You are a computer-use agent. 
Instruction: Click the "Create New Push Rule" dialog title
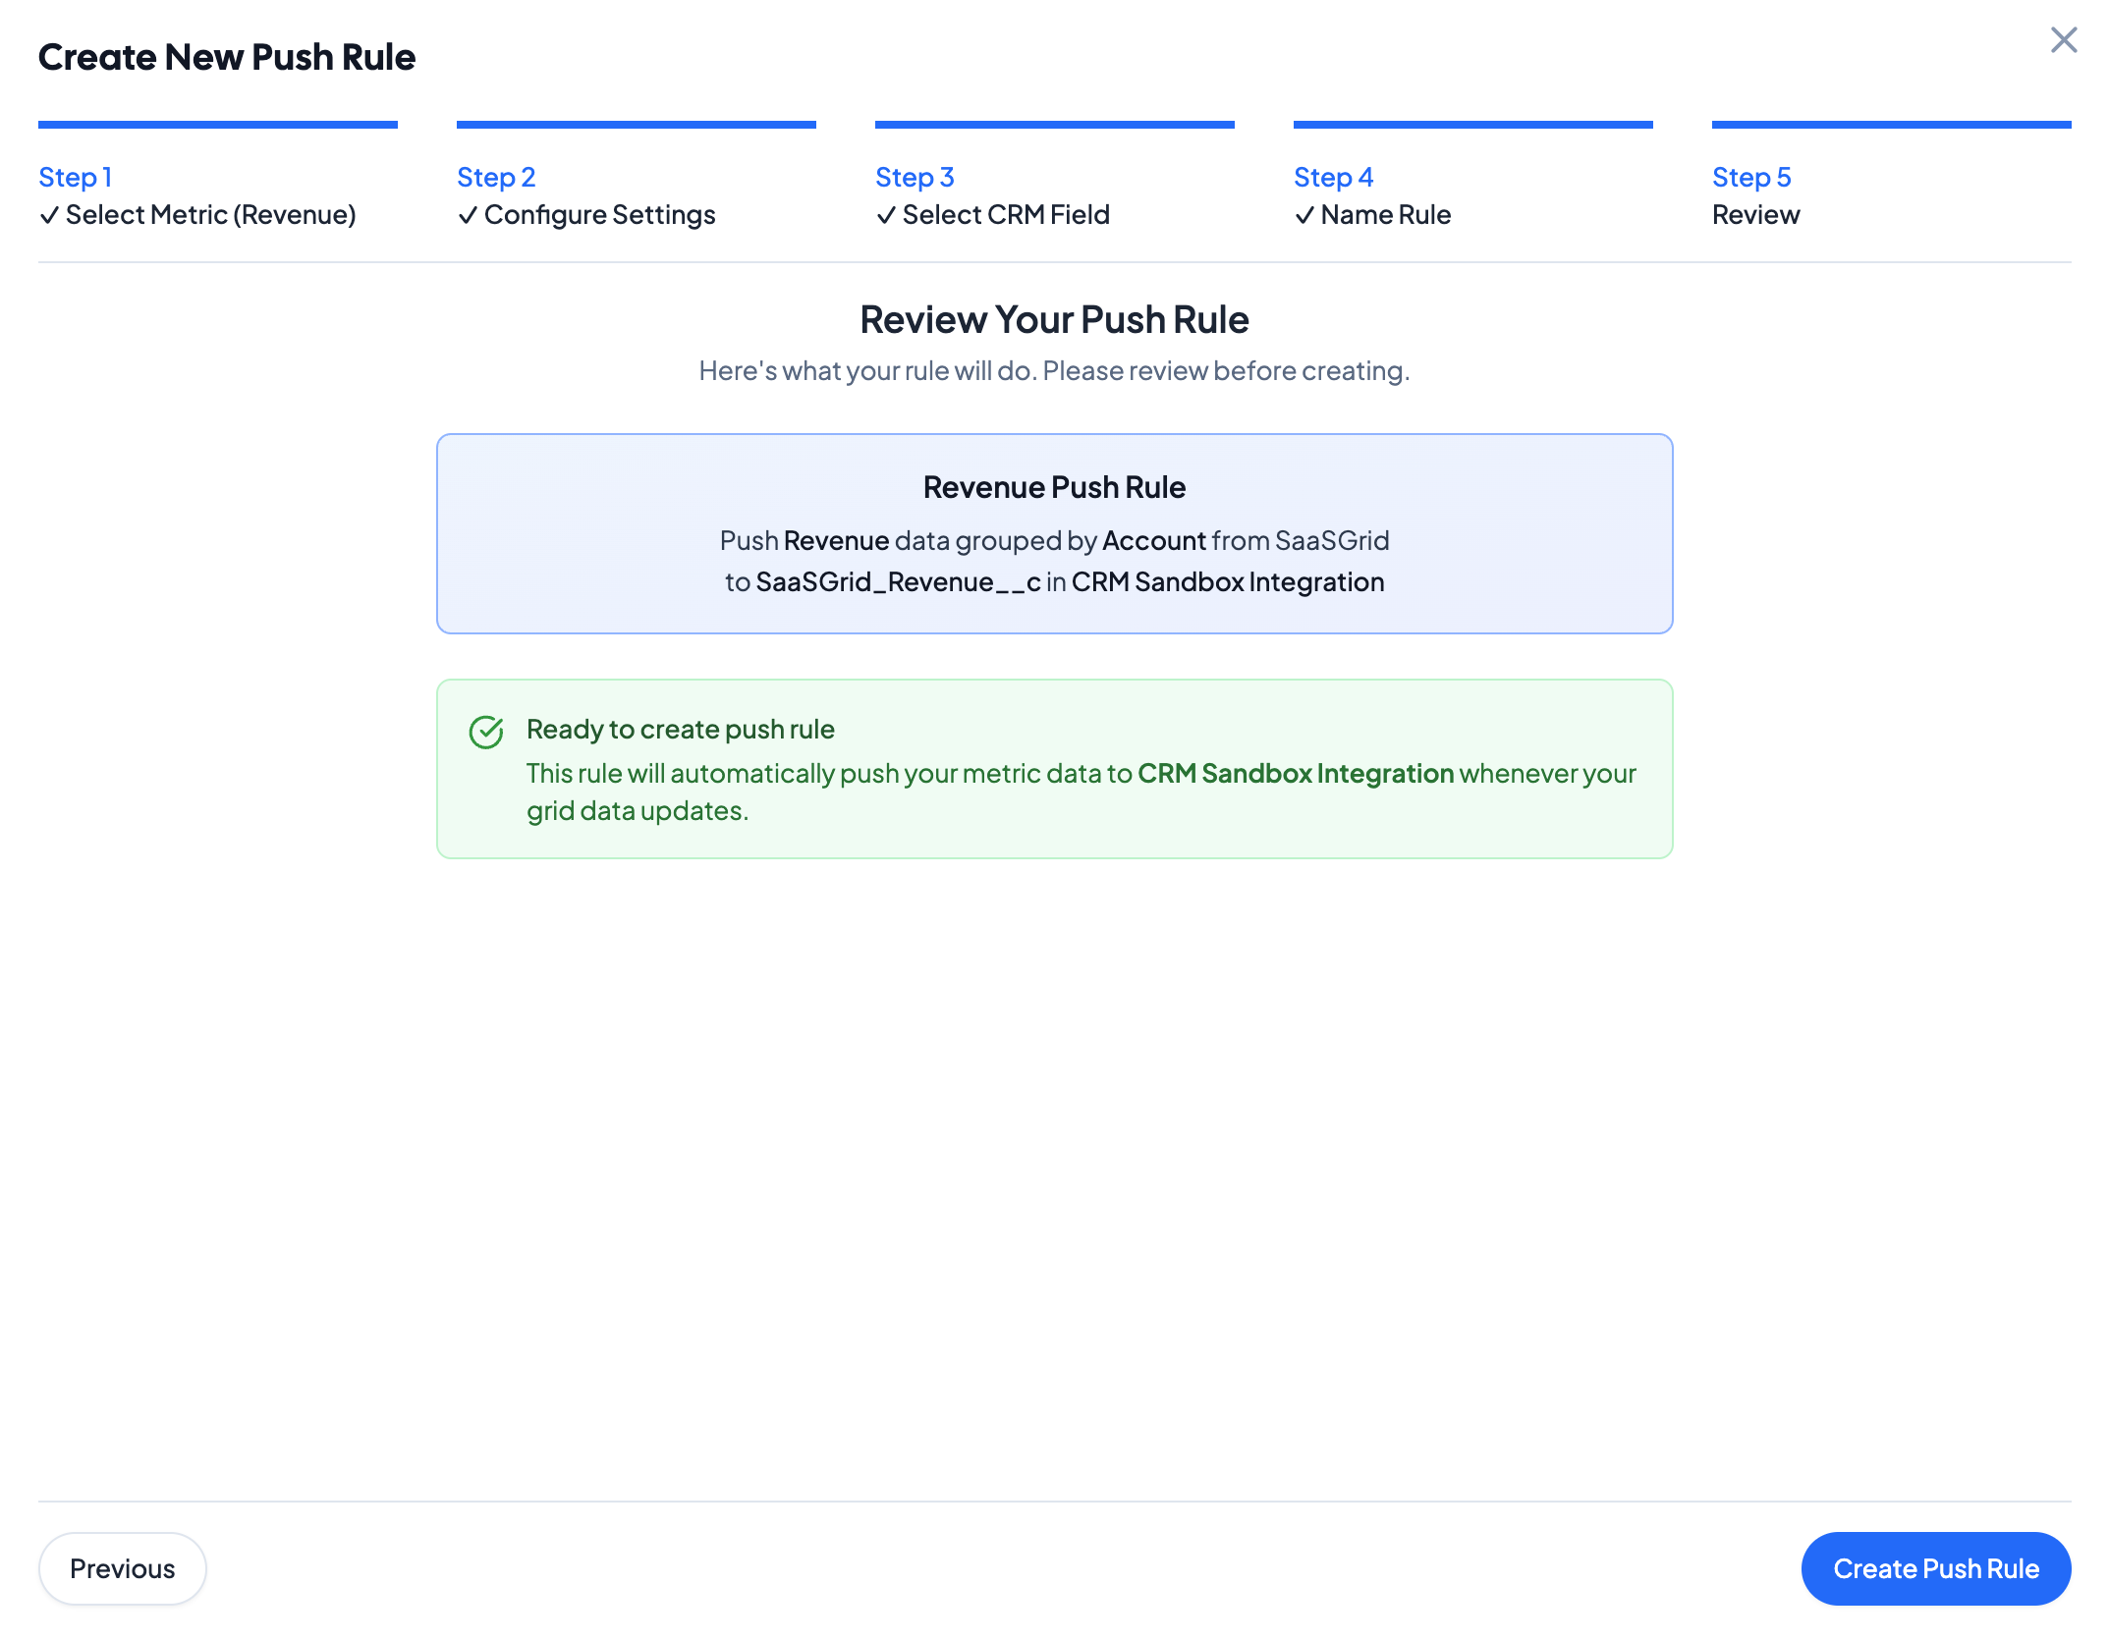click(x=227, y=57)
